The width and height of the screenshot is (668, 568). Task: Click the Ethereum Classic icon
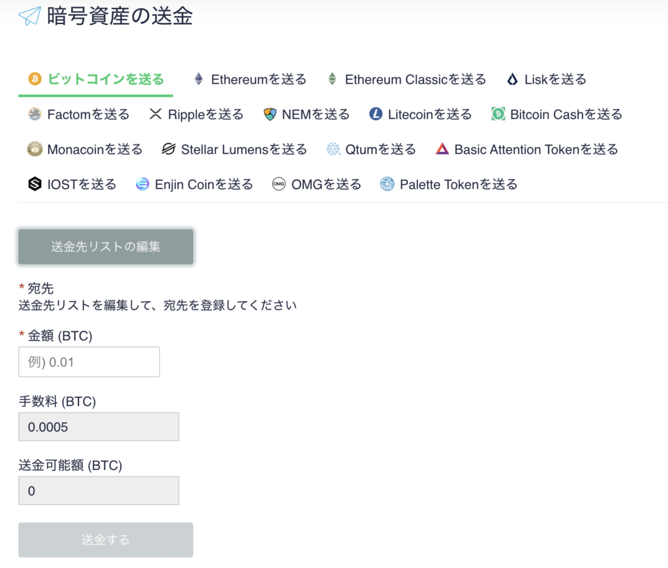pyautogui.click(x=334, y=78)
